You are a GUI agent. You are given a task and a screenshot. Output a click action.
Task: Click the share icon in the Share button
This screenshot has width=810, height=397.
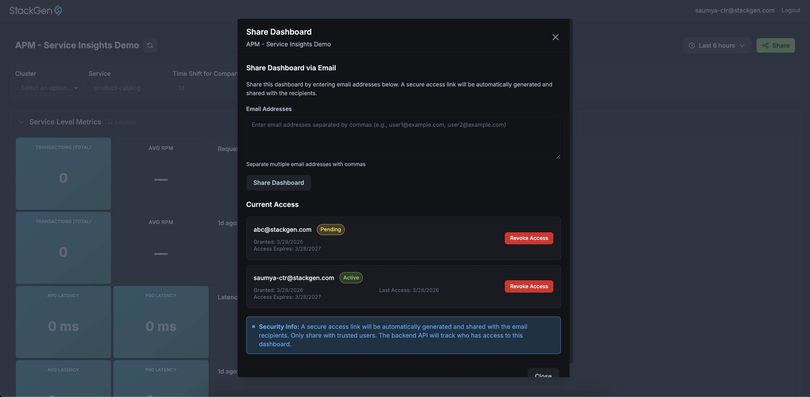pyautogui.click(x=766, y=45)
